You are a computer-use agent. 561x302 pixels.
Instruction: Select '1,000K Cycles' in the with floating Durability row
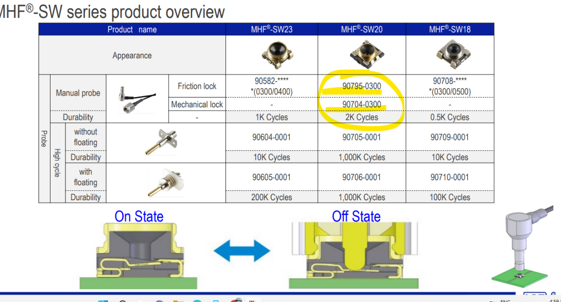pos(362,197)
